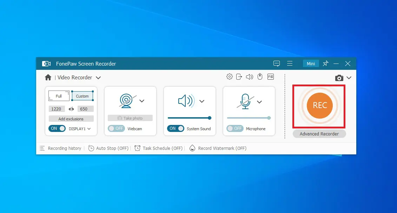Image resolution: width=397 pixels, height=213 pixels.
Task: Open the hamburger menu in title bar
Action: pyautogui.click(x=290, y=64)
